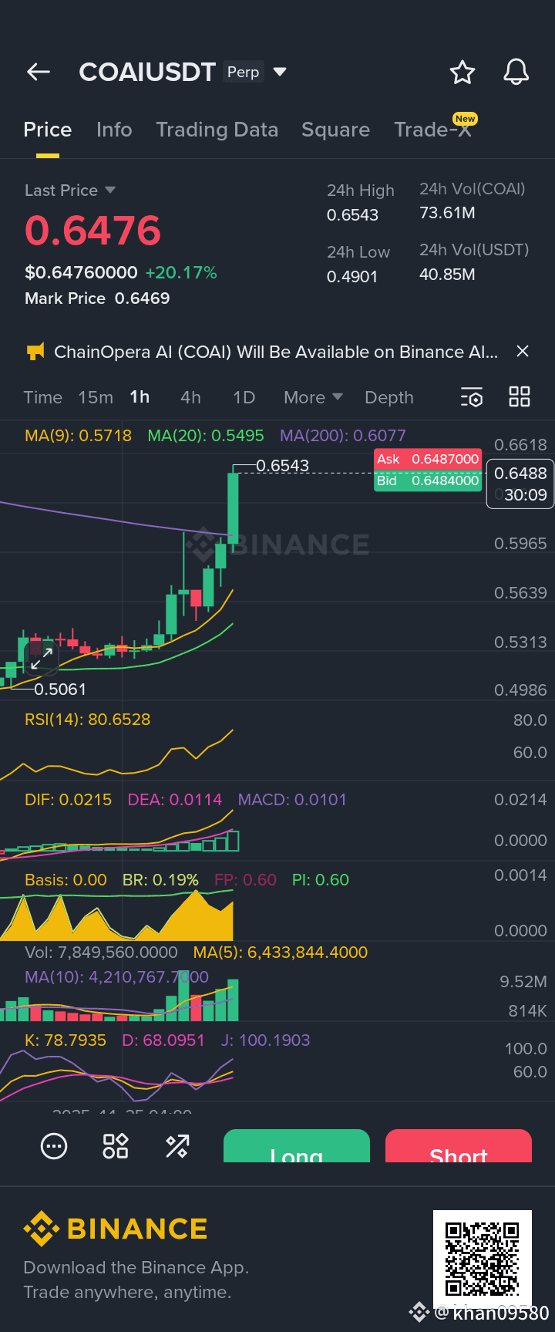Tap the megaphone announcement icon
Screen dimensions: 555x1332
tap(35, 352)
